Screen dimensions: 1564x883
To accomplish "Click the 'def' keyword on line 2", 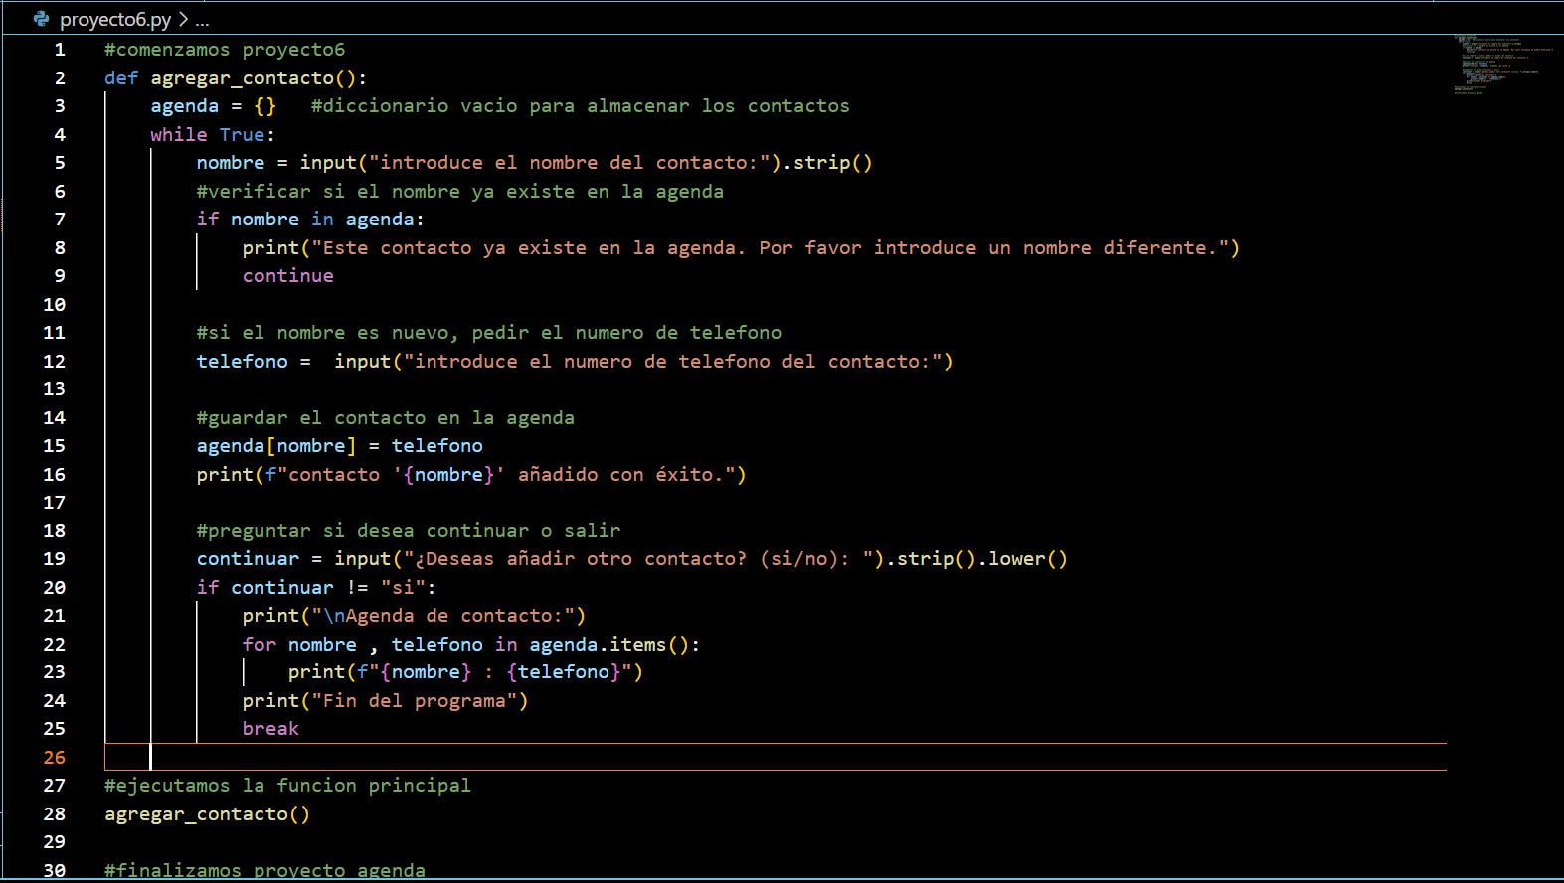I will click(x=121, y=78).
